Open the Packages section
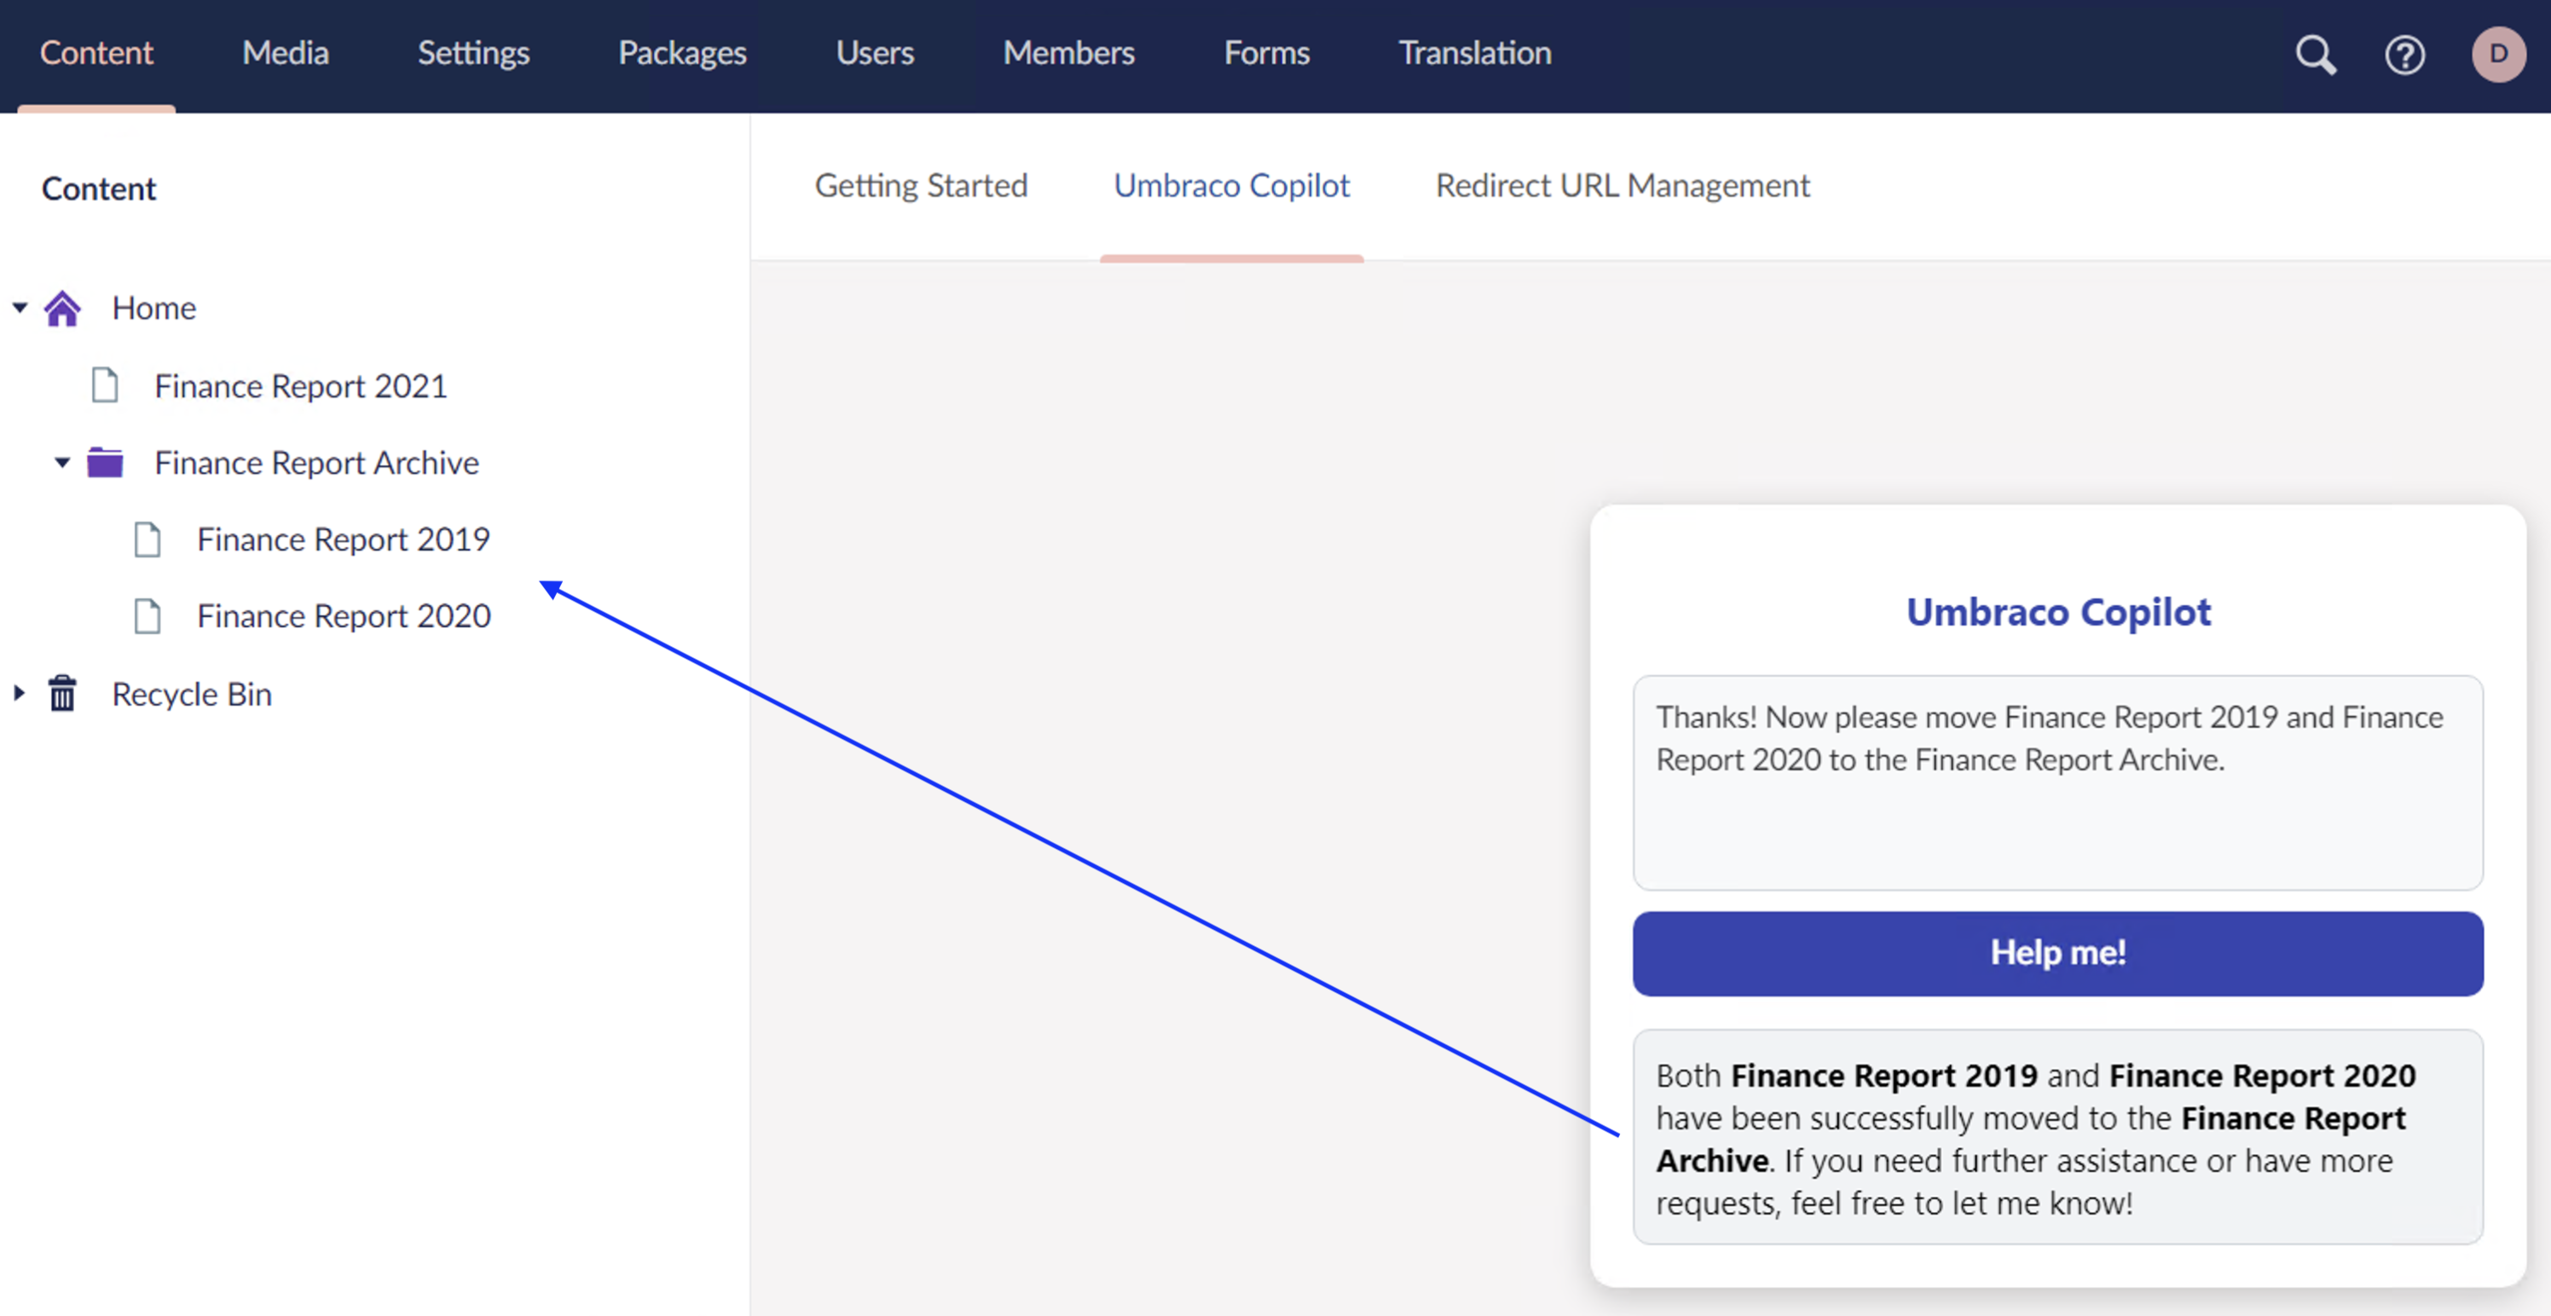The width and height of the screenshot is (2551, 1316). pyautogui.click(x=682, y=53)
